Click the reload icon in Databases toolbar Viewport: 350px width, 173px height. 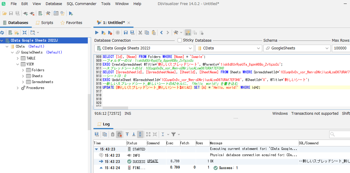(2, 33)
